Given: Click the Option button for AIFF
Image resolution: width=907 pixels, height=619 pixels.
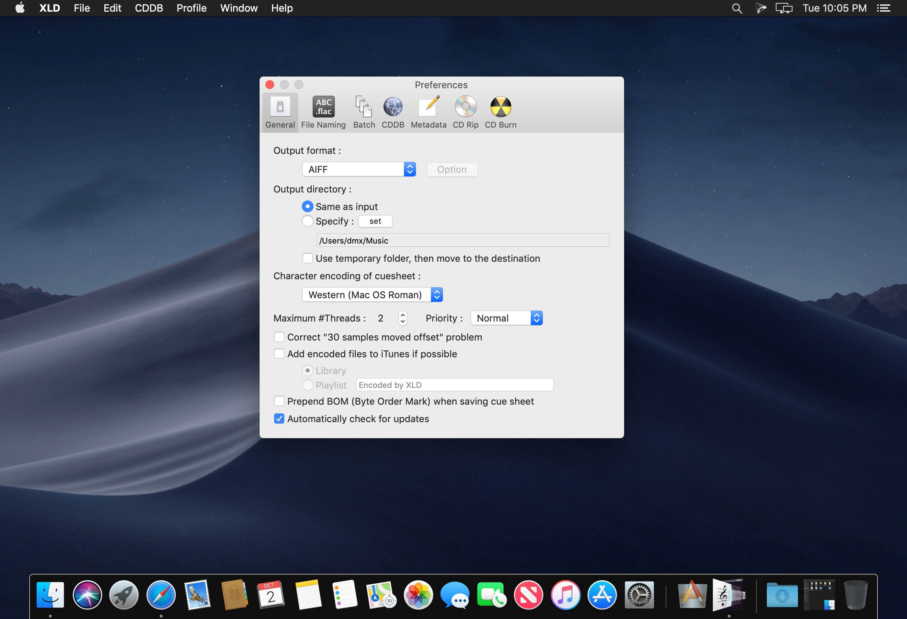Looking at the screenshot, I should 451,169.
